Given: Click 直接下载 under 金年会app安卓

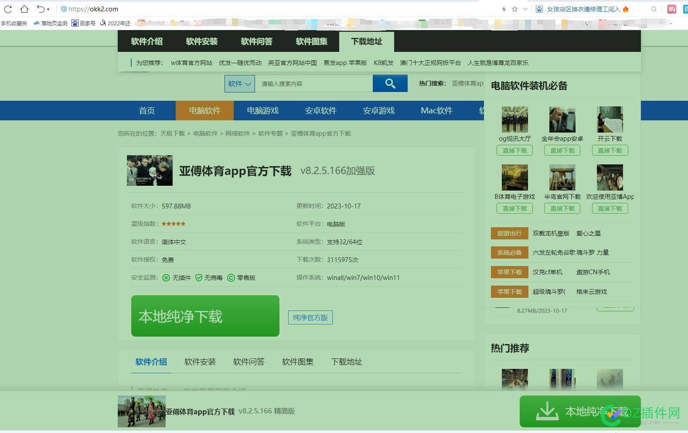Looking at the screenshot, I should point(562,150).
